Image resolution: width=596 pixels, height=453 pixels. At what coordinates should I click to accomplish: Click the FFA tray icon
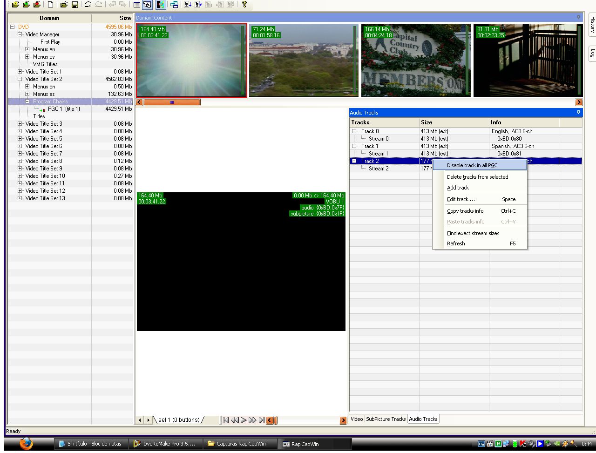(x=481, y=444)
